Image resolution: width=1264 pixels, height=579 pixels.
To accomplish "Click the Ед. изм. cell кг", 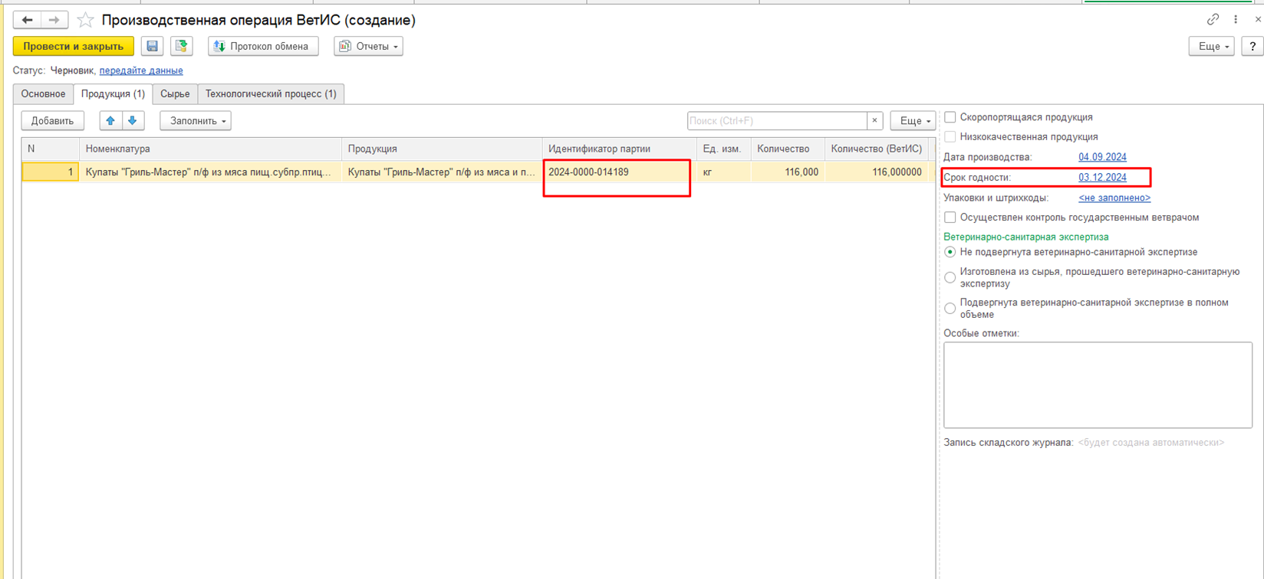I will tap(723, 172).
